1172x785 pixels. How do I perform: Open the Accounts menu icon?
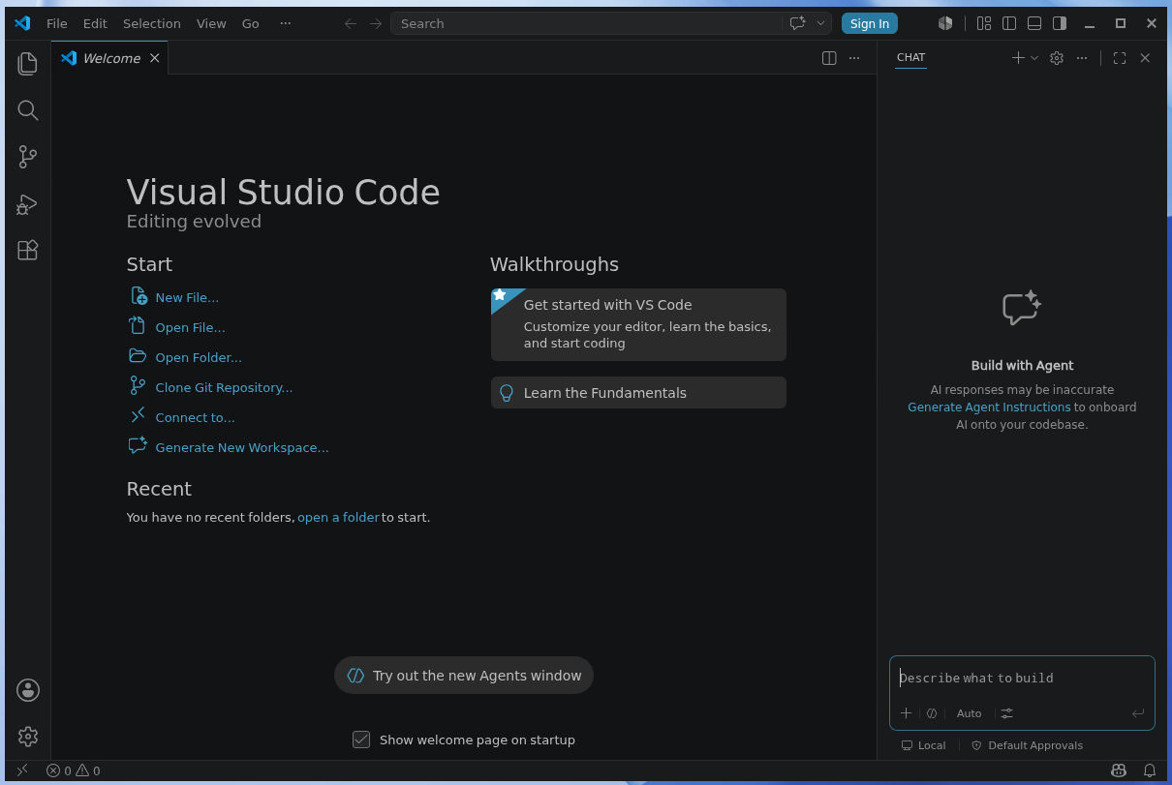(28, 690)
